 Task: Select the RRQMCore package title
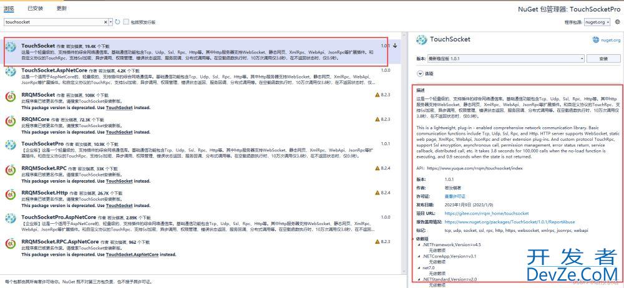[36, 119]
